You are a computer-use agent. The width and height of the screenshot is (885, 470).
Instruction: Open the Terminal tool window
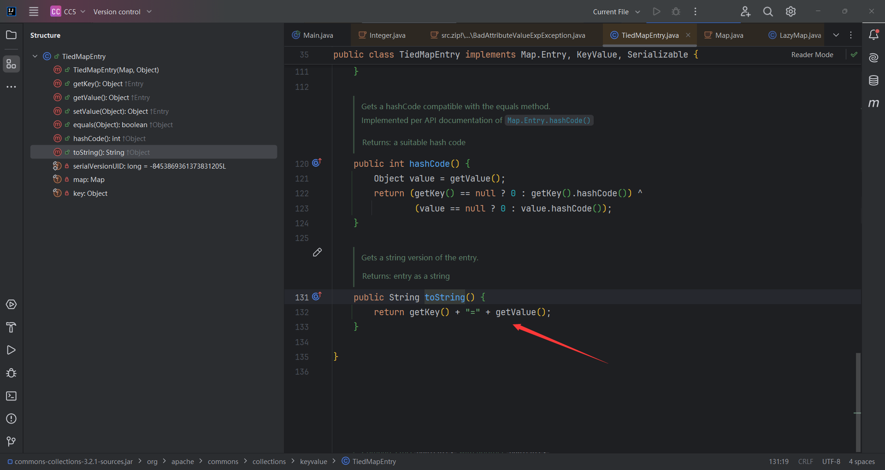[x=11, y=396]
